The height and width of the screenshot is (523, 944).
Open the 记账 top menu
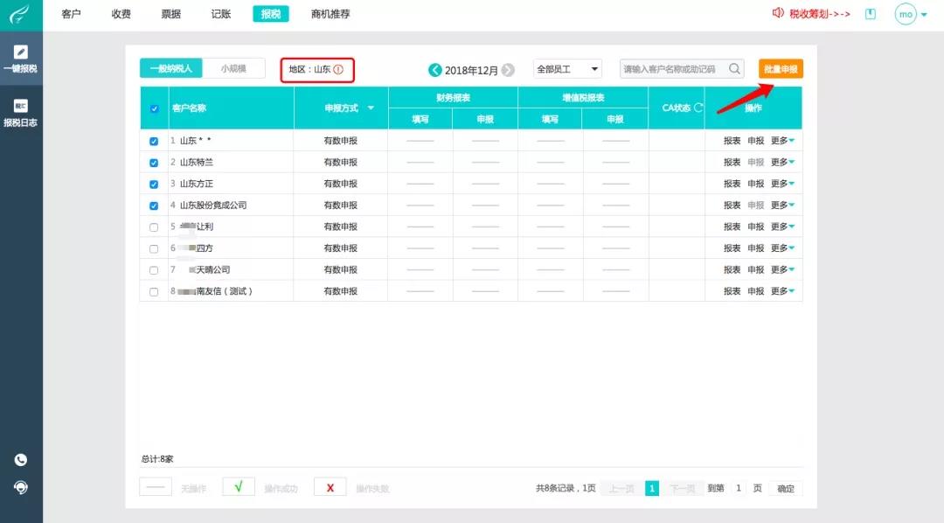pos(221,14)
